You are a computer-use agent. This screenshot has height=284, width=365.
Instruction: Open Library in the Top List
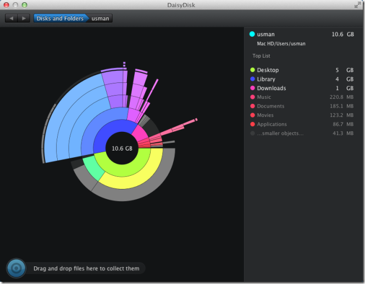click(x=302, y=79)
